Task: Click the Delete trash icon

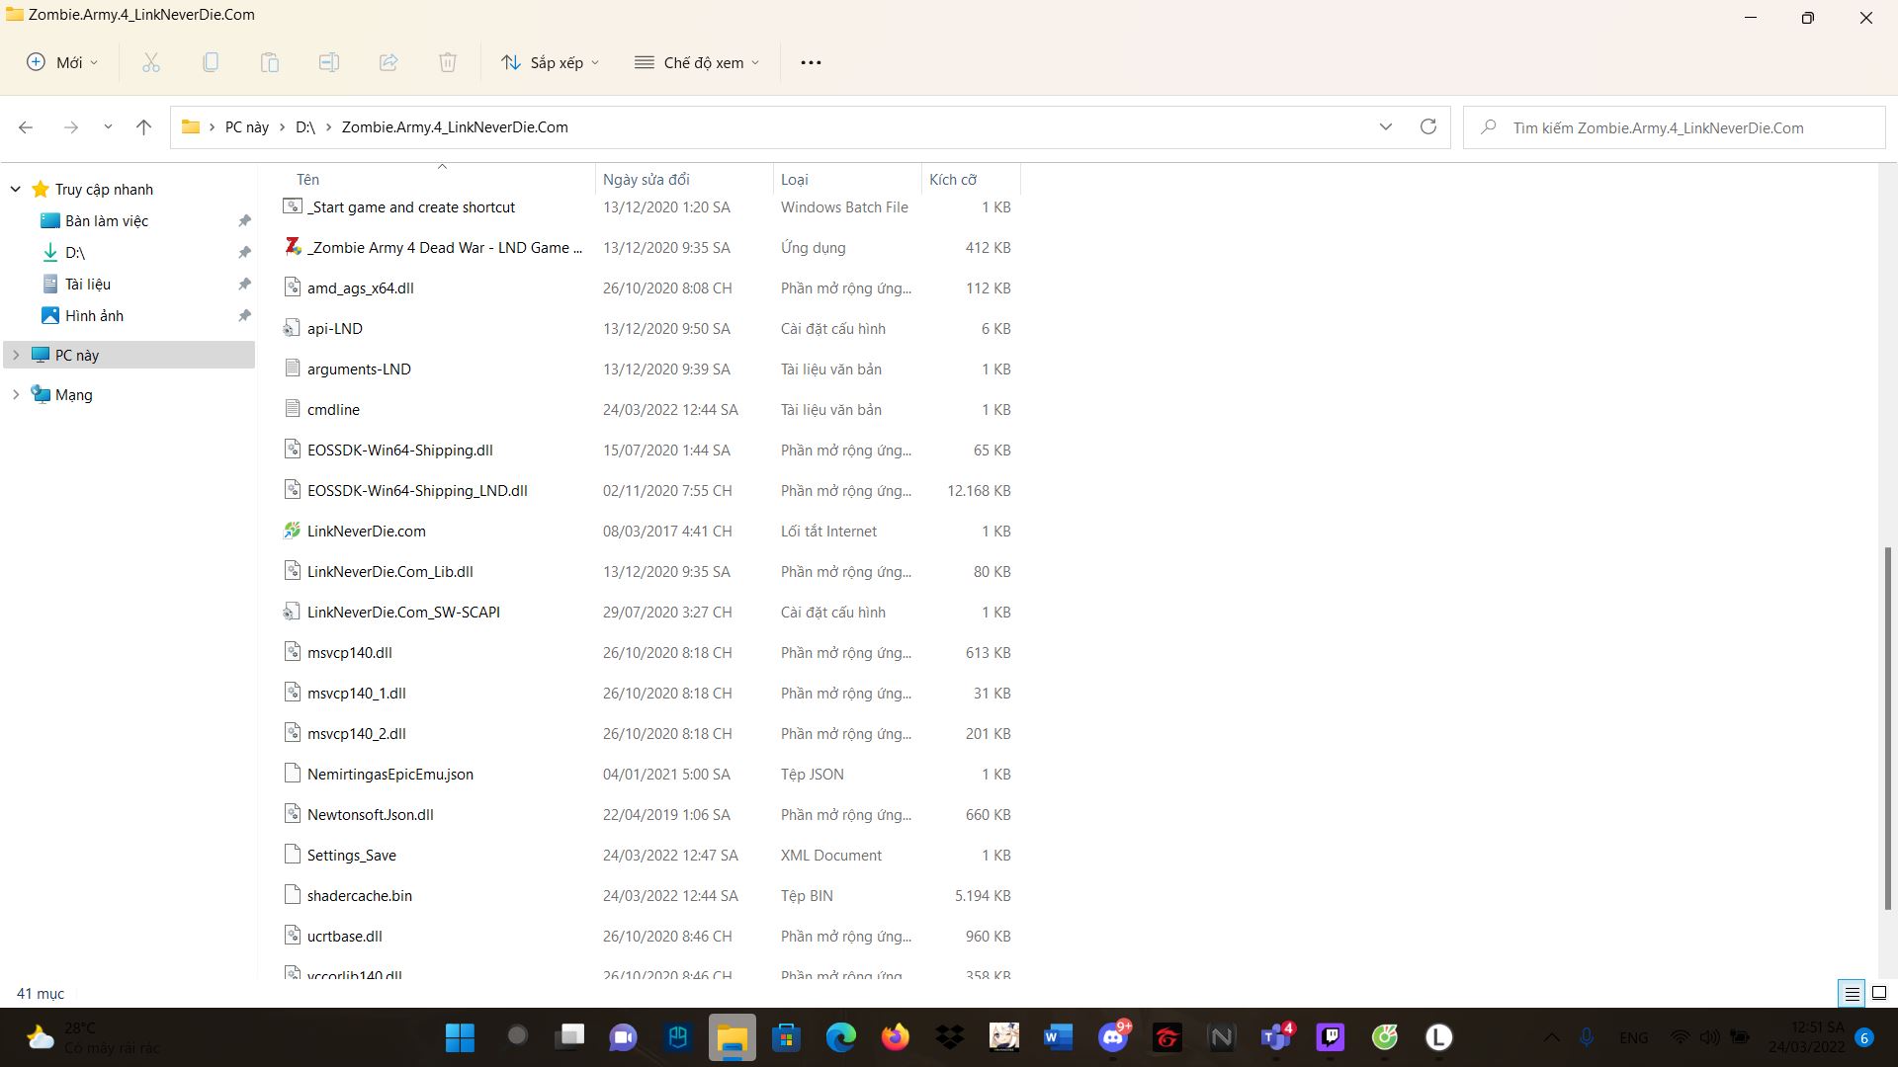Action: (448, 62)
